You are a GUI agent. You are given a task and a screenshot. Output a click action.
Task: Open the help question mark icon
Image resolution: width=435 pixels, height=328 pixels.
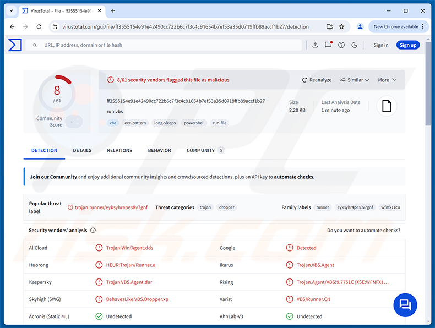click(341, 45)
